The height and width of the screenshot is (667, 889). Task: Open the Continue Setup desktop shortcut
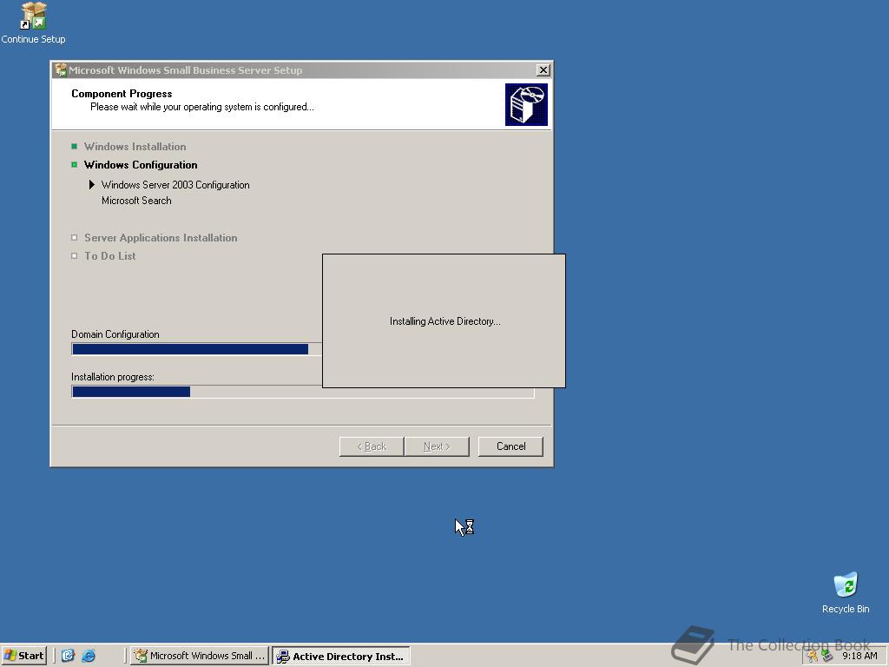(x=33, y=23)
